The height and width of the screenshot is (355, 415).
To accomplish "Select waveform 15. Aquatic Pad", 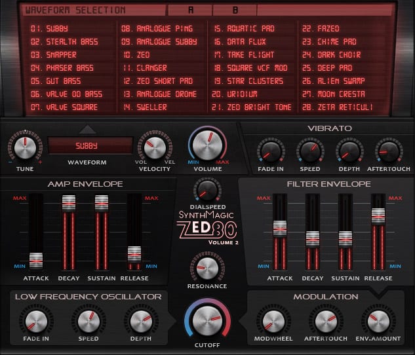I will 245,29.
